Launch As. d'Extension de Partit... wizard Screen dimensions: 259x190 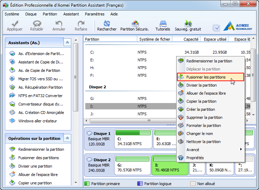(x=36, y=54)
